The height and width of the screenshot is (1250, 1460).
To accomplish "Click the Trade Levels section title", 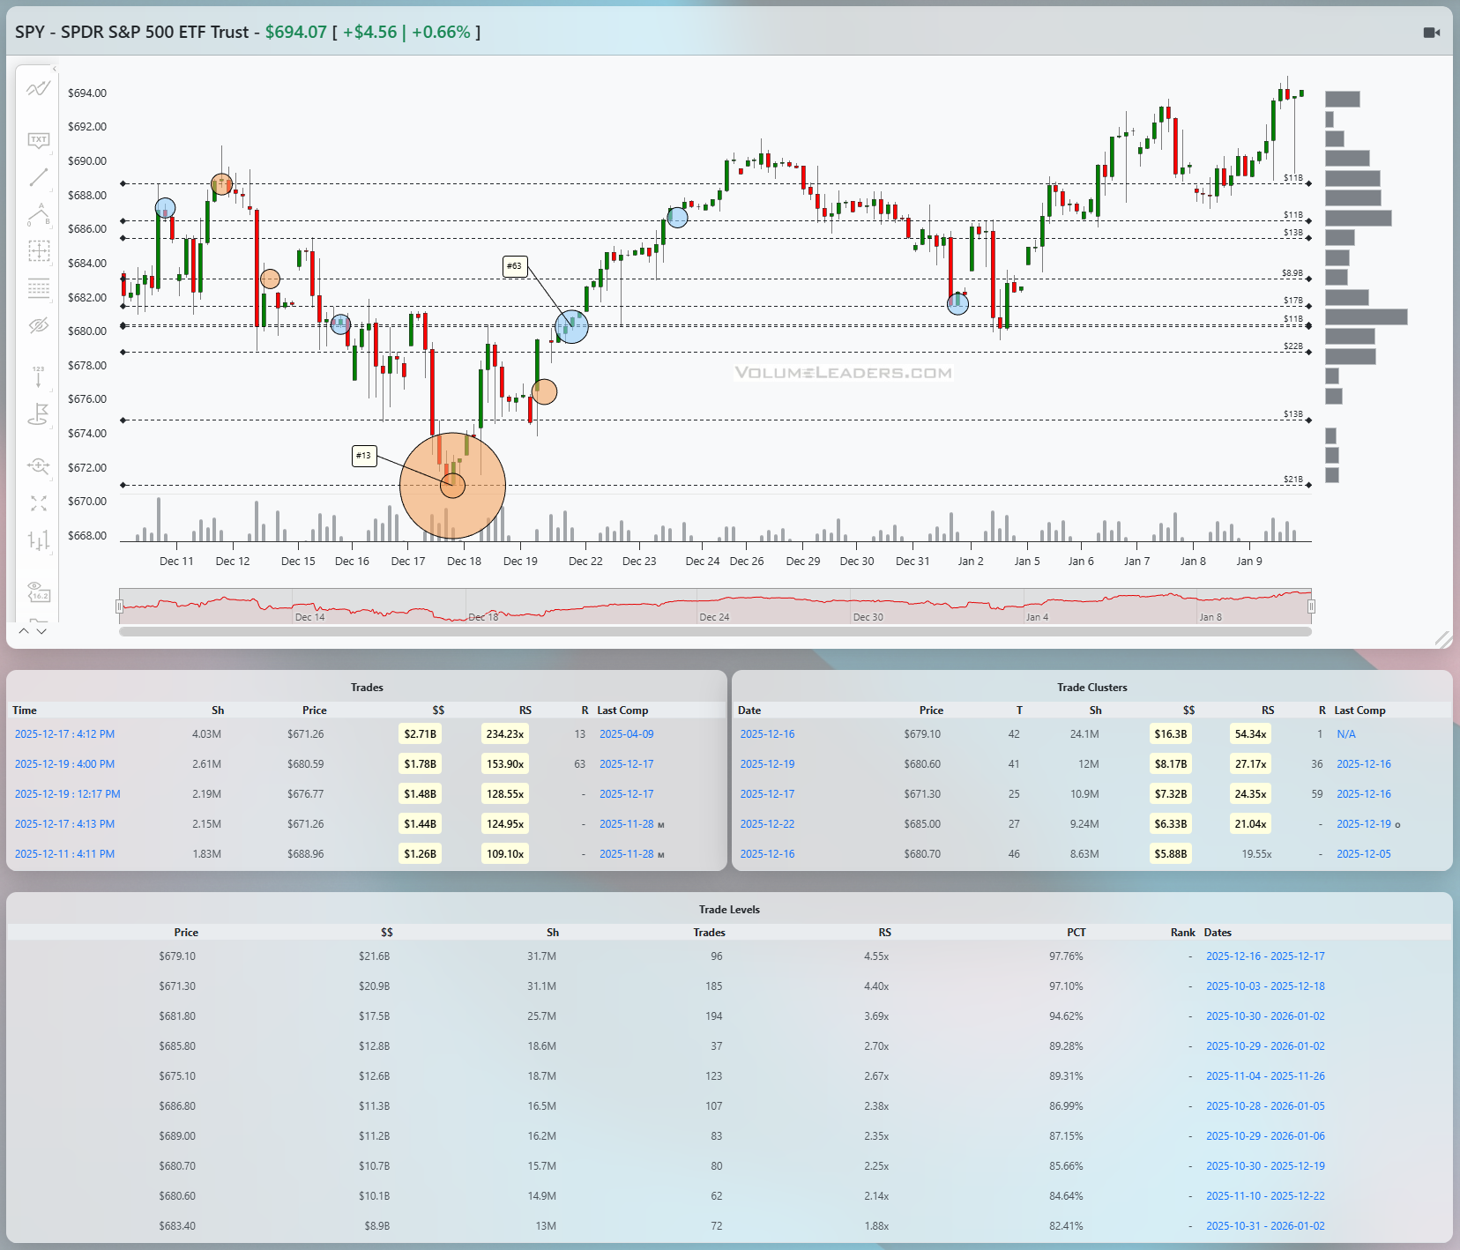I will tap(729, 910).
